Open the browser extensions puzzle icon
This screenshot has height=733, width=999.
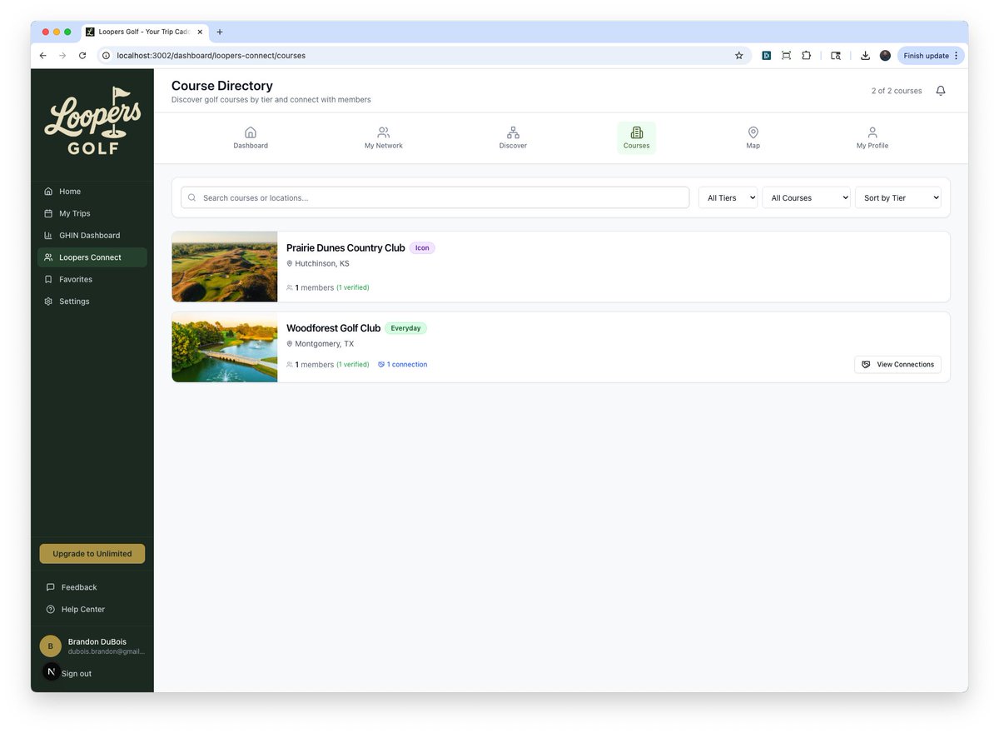pos(807,56)
